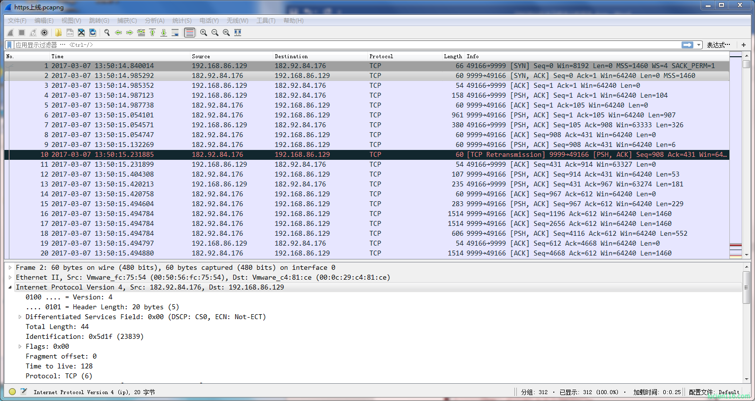The image size is (755, 401).
Task: Open capture file properties status icon
Action: (x=23, y=392)
